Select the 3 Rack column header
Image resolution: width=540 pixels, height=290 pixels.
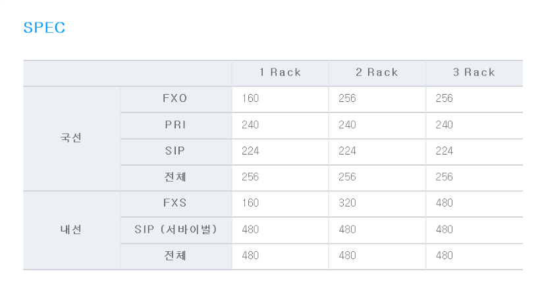point(474,72)
